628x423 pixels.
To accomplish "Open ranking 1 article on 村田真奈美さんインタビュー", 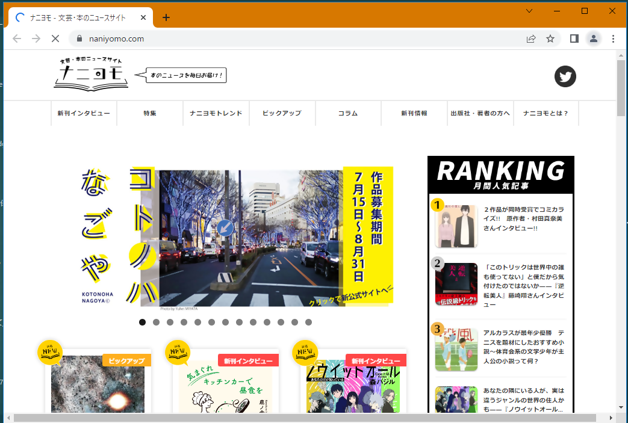I will click(523, 218).
